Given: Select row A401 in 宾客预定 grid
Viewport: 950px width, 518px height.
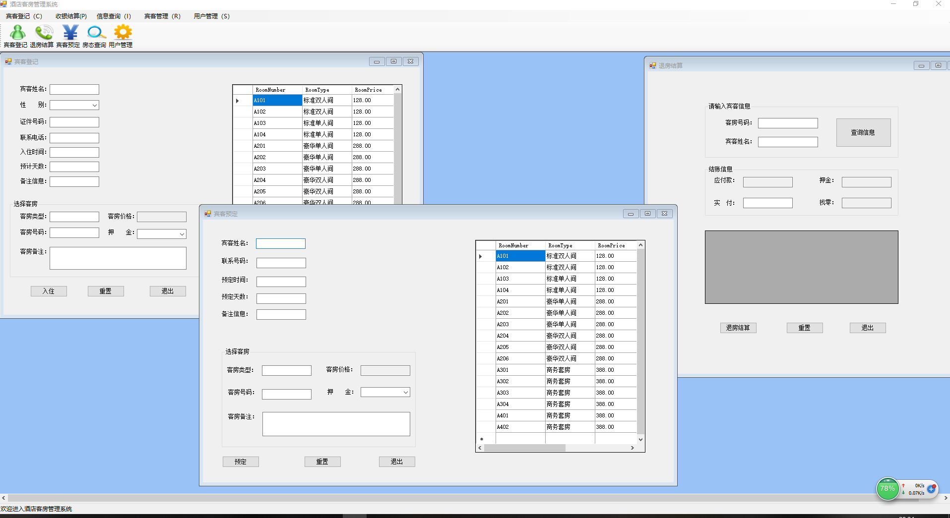Looking at the screenshot, I should [556, 415].
